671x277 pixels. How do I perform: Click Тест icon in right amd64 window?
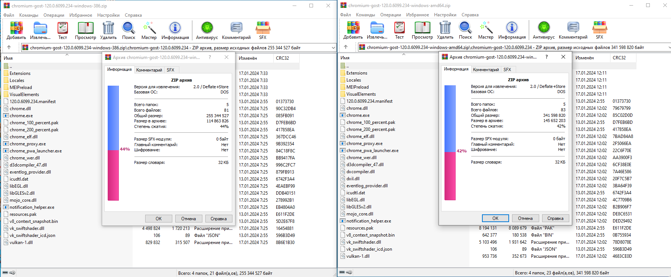[400, 30]
